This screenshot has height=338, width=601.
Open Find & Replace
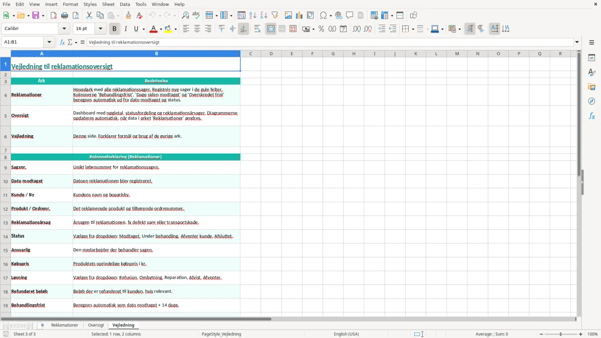click(185, 16)
